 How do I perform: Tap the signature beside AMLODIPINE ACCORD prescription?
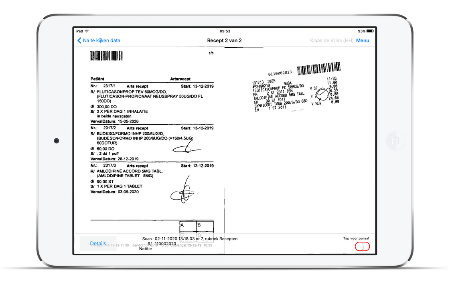click(184, 190)
